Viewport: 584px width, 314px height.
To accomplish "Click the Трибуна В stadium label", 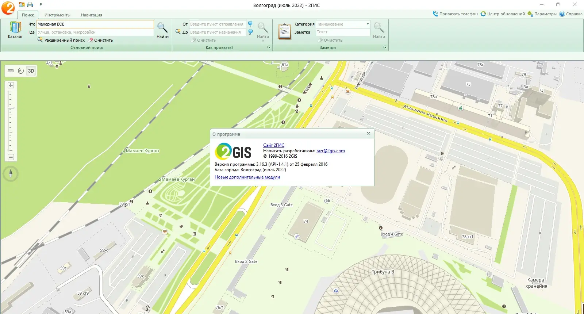I will (383, 272).
